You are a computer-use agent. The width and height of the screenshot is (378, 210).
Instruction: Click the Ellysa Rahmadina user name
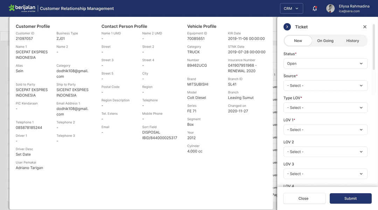pos(354,6)
